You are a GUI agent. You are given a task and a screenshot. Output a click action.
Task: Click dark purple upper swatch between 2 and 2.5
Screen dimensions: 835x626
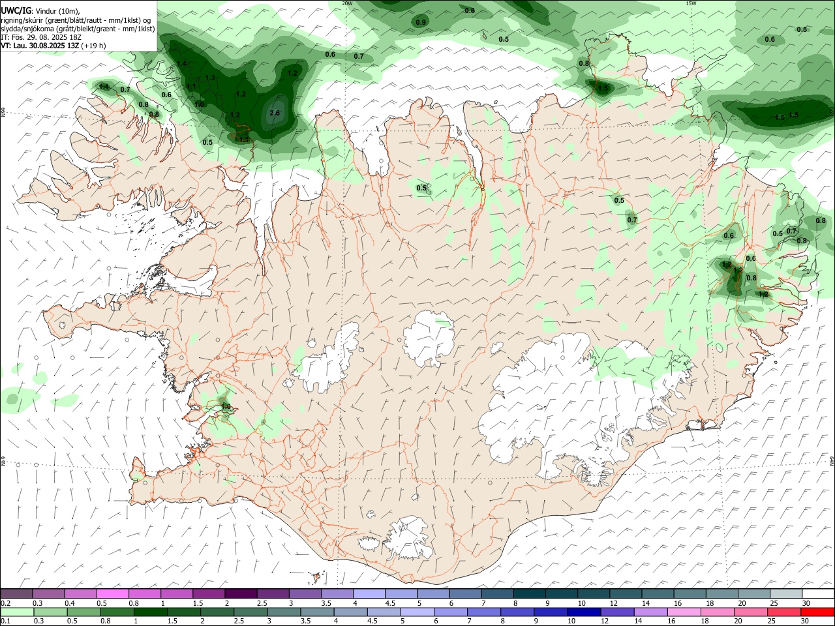tap(241, 593)
